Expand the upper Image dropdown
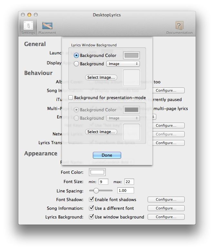214x250 pixels. point(123,64)
